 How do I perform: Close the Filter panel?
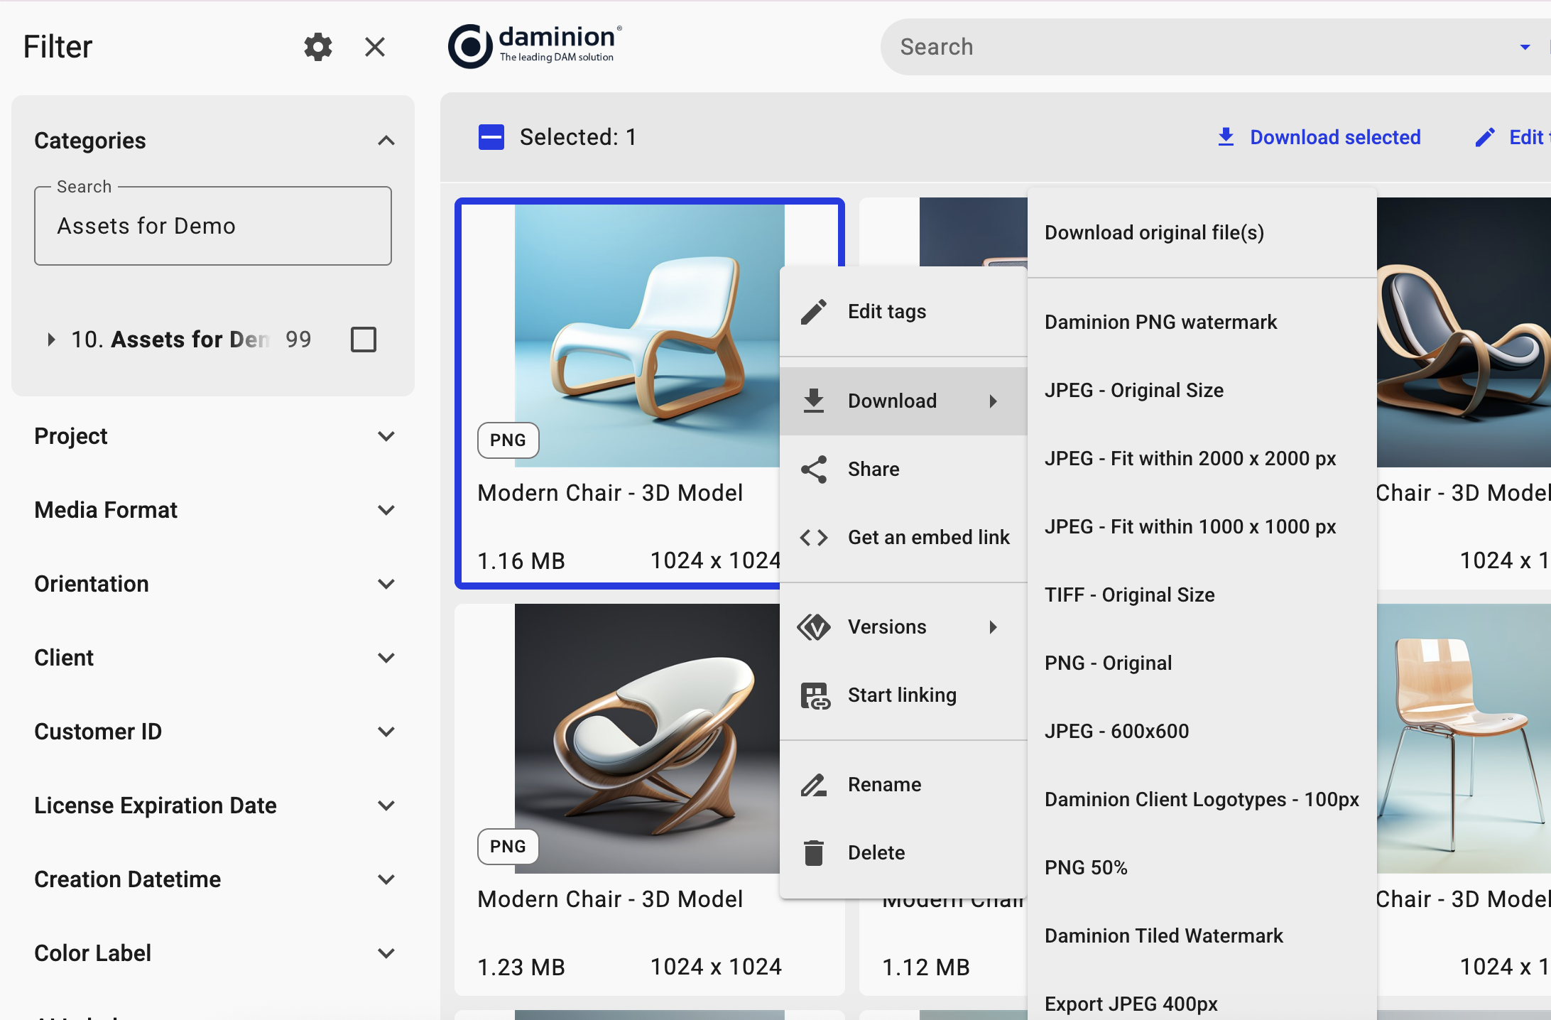point(374,47)
